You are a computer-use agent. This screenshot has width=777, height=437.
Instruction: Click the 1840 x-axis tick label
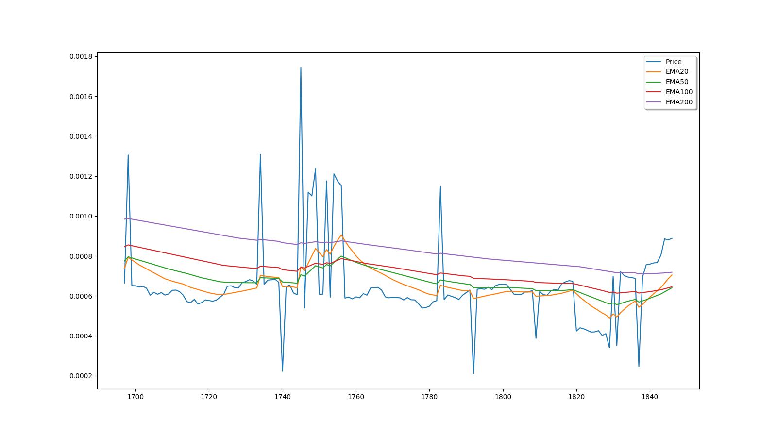point(650,397)
